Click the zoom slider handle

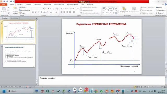[x=153, y=87]
